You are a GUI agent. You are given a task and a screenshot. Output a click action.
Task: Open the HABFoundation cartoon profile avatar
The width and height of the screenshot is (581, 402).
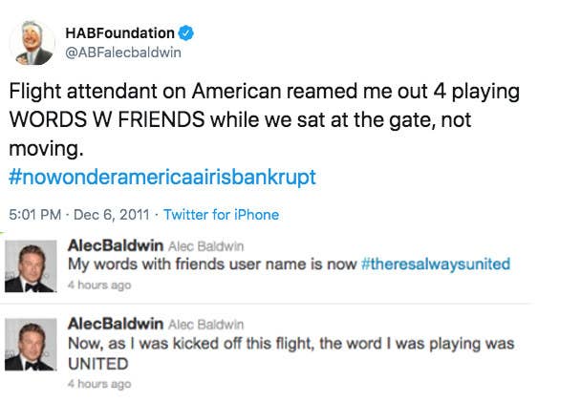[32, 43]
